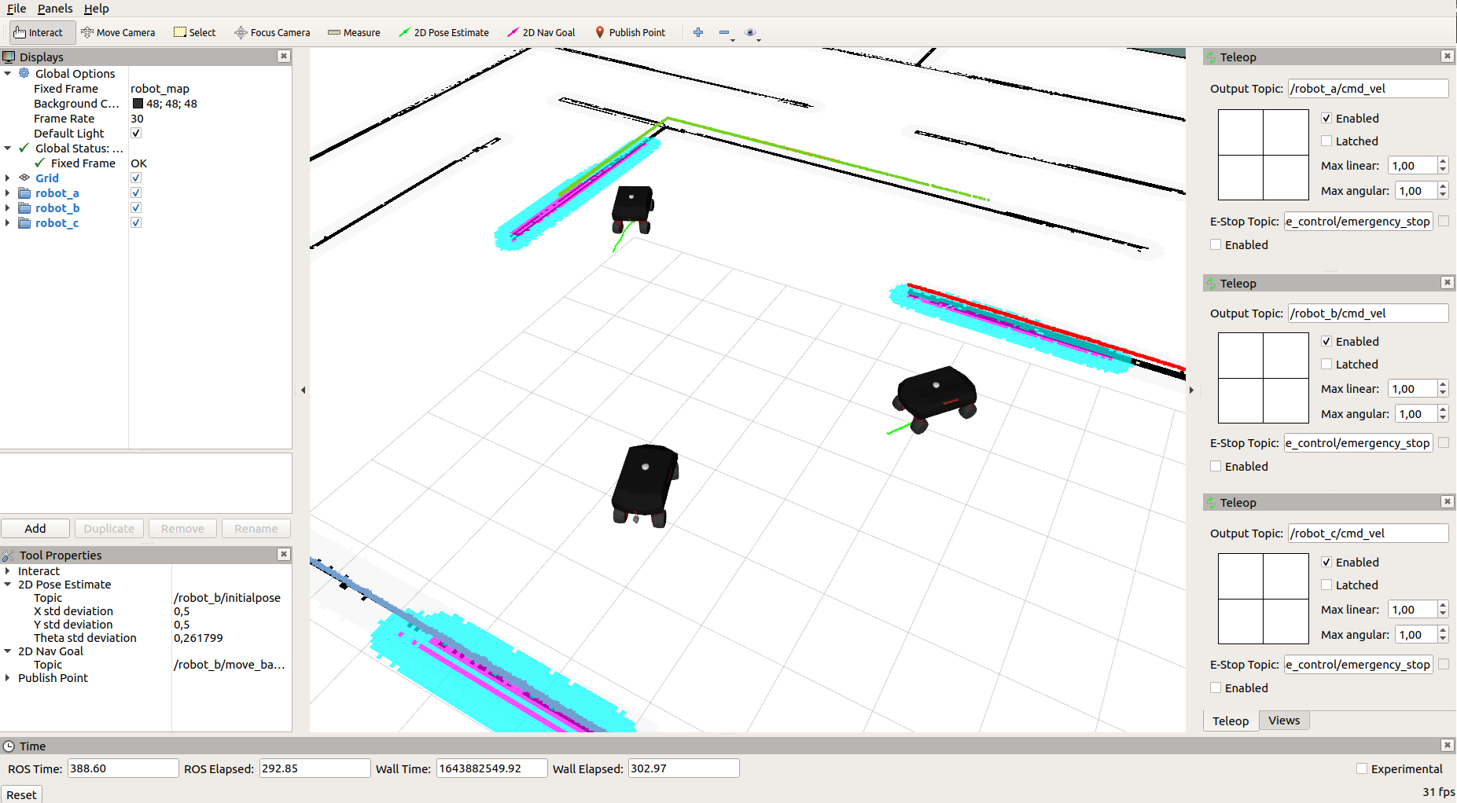
Task: Expand the robot_b group
Action: 8,207
